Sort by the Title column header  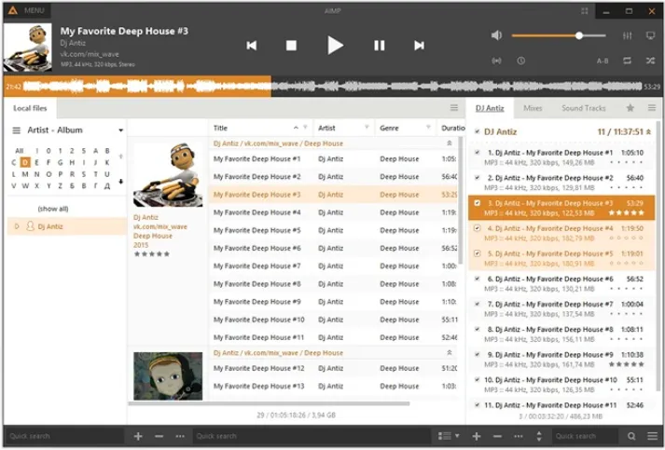220,128
